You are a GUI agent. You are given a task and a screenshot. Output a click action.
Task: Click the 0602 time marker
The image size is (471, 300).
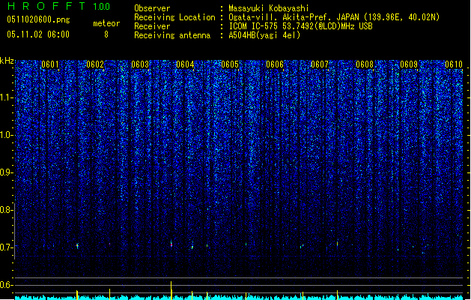[95, 64]
